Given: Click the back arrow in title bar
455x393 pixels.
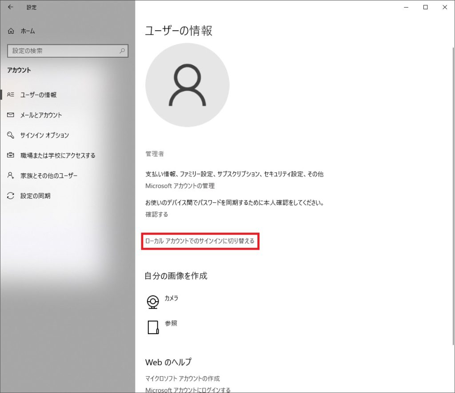Looking at the screenshot, I should point(11,7).
